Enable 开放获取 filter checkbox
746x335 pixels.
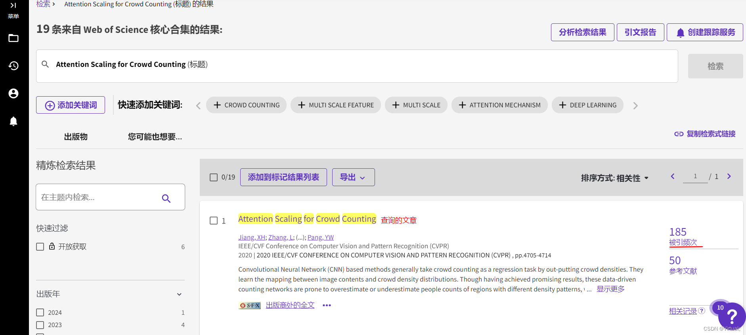(40, 247)
